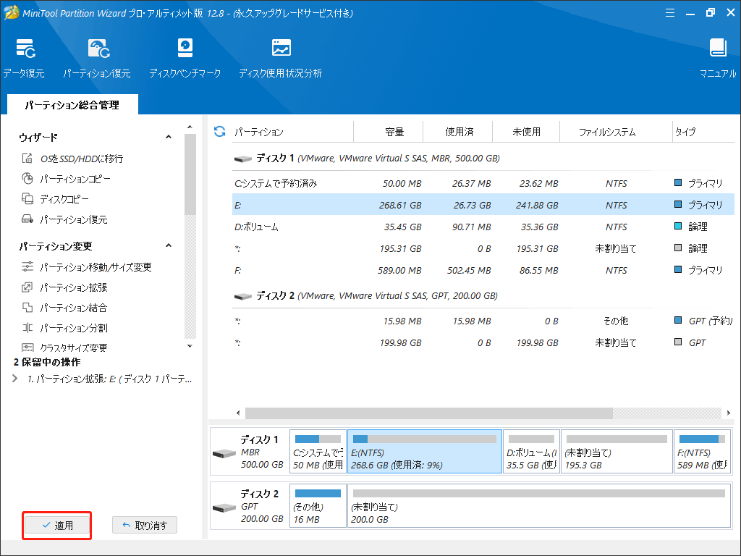Click ディスク 2 drive icon in partition list
This screenshot has height=556, width=741.
click(x=243, y=296)
